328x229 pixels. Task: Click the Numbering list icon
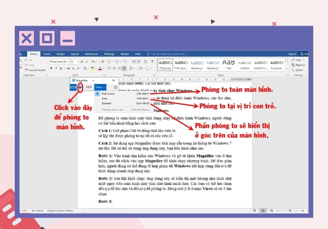click(x=117, y=62)
